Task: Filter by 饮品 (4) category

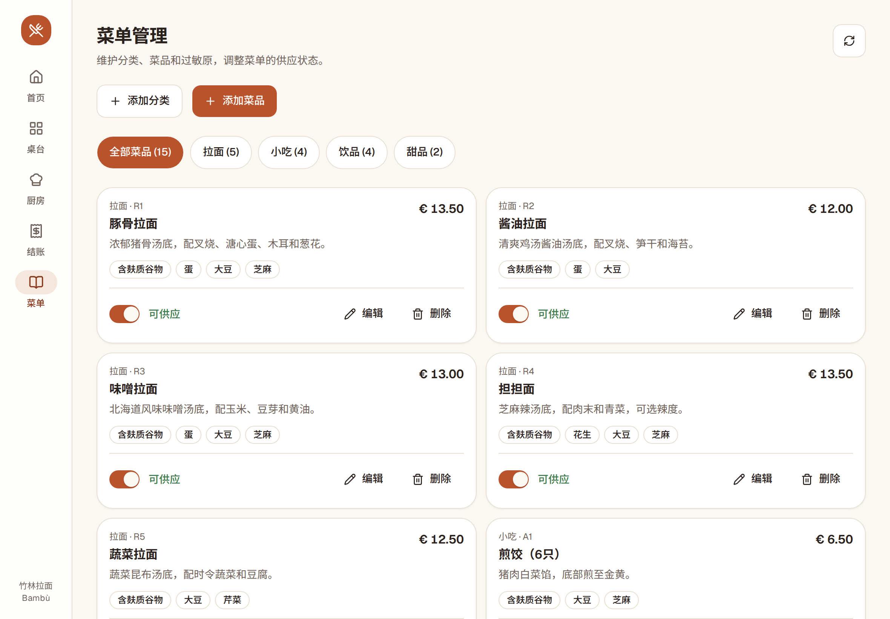Action: pyautogui.click(x=356, y=152)
